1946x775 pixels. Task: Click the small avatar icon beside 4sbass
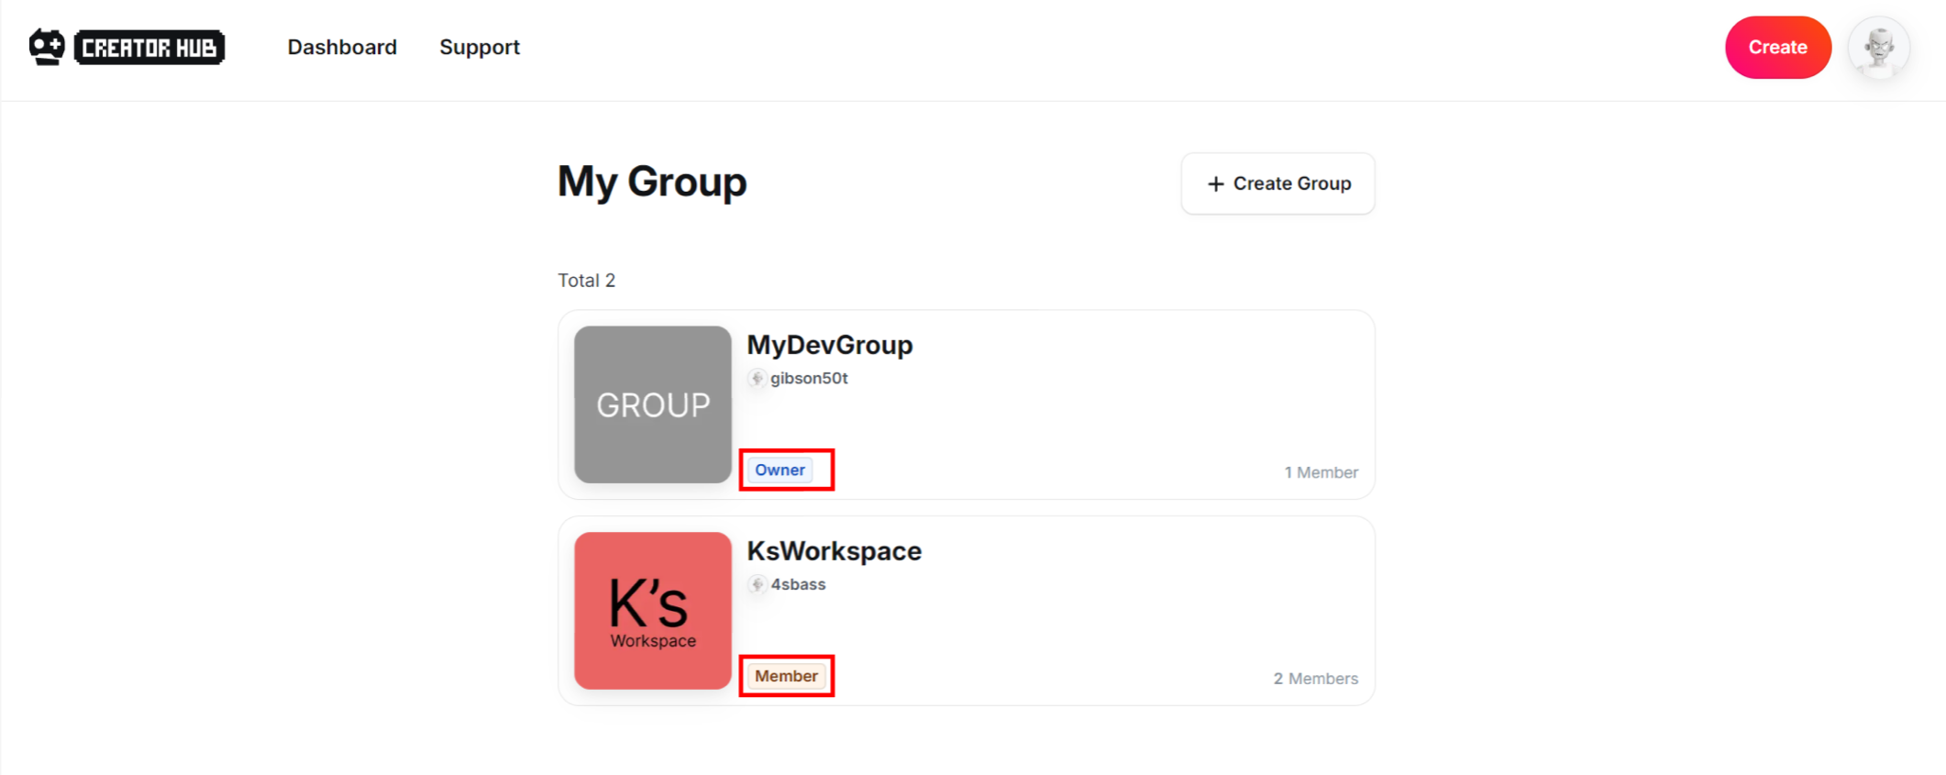pyautogui.click(x=757, y=585)
